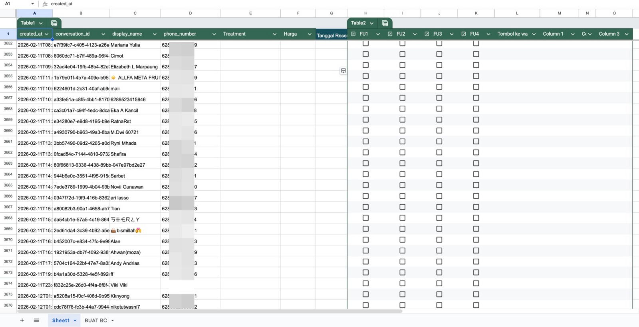Click the Table1 name label
The height and width of the screenshot is (327, 639).
28,23
